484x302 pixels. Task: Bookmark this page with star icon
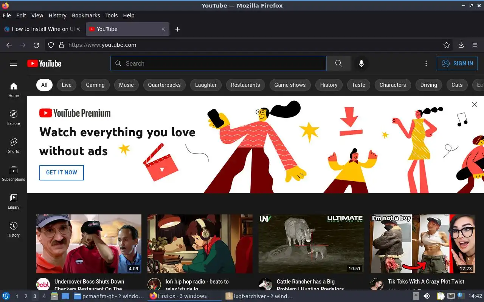click(x=447, y=45)
